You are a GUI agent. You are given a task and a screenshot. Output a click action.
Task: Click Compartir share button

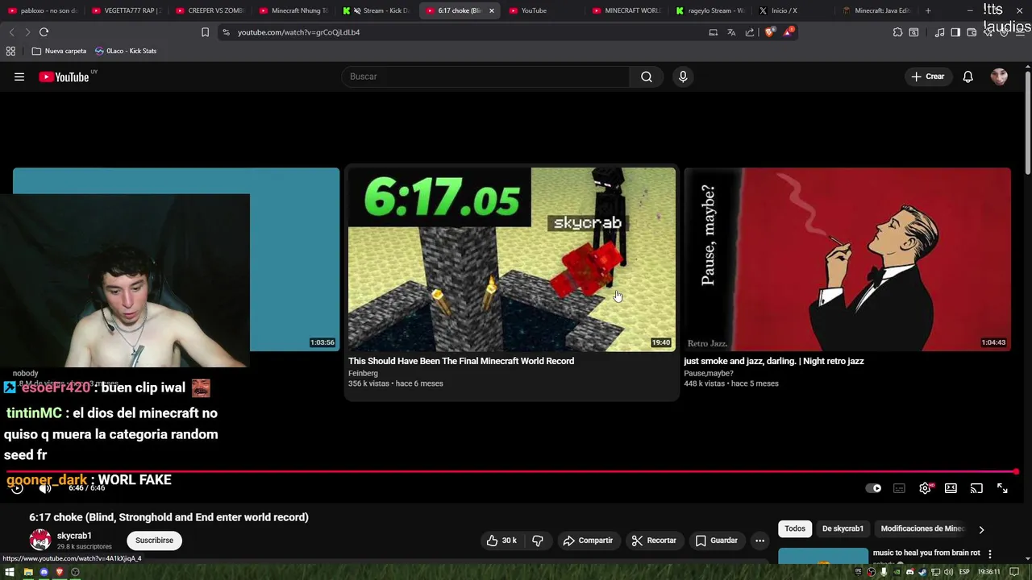coord(588,541)
